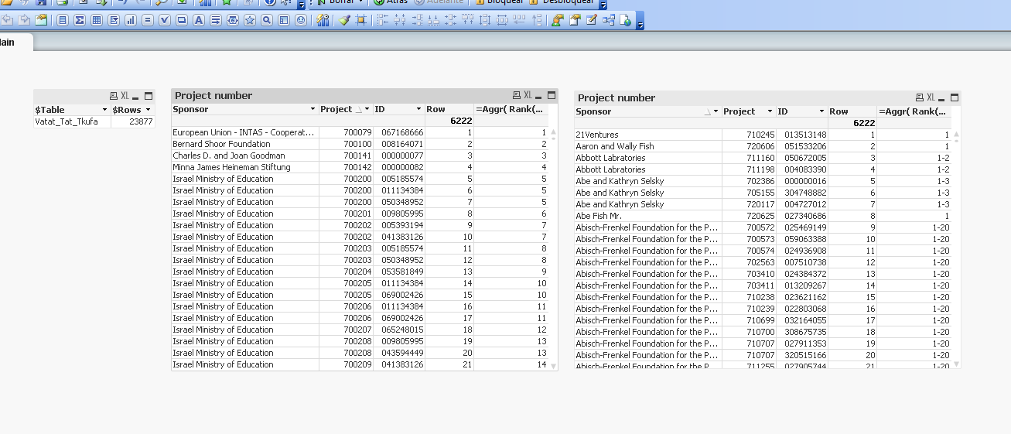Open ID dropdown in right table
Viewport: 1011px width, 434px height.
pyautogui.click(x=821, y=112)
